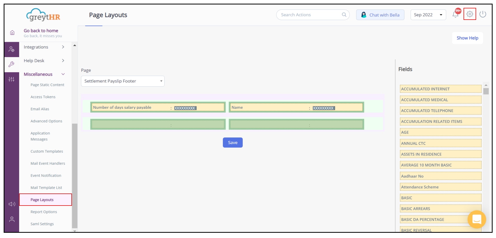The height and width of the screenshot is (238, 496).
Task: Select the Name layout field
Action: [x=296, y=107]
